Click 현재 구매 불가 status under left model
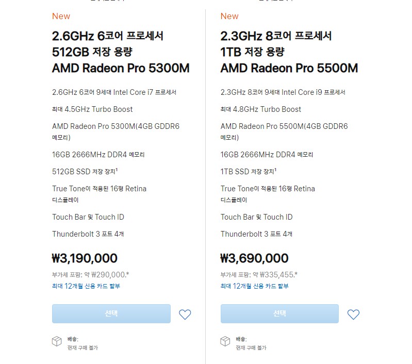412x364 pixels. 83,348
